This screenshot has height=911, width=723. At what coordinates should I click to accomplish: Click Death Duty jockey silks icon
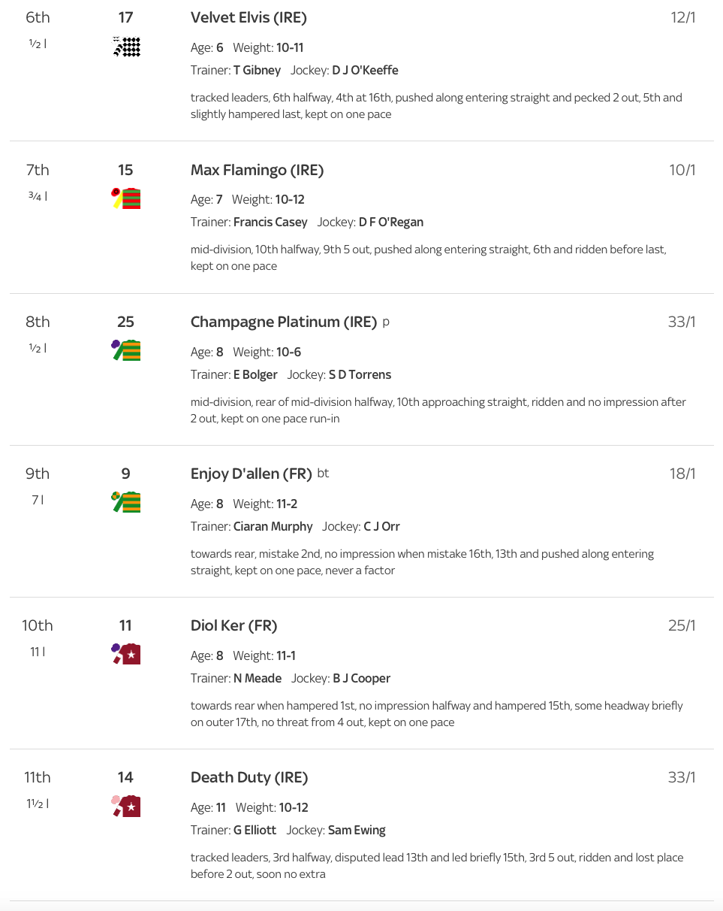click(126, 806)
